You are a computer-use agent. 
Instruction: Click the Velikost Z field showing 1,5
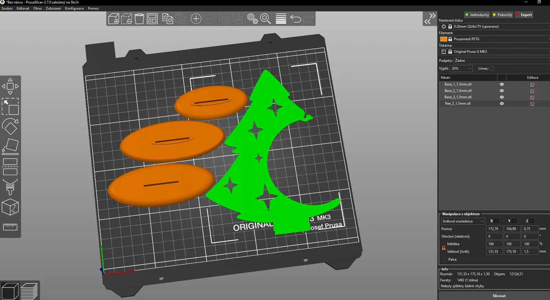point(530,252)
